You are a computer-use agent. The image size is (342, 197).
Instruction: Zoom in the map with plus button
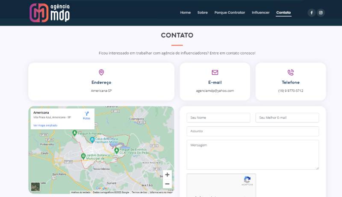167,174
